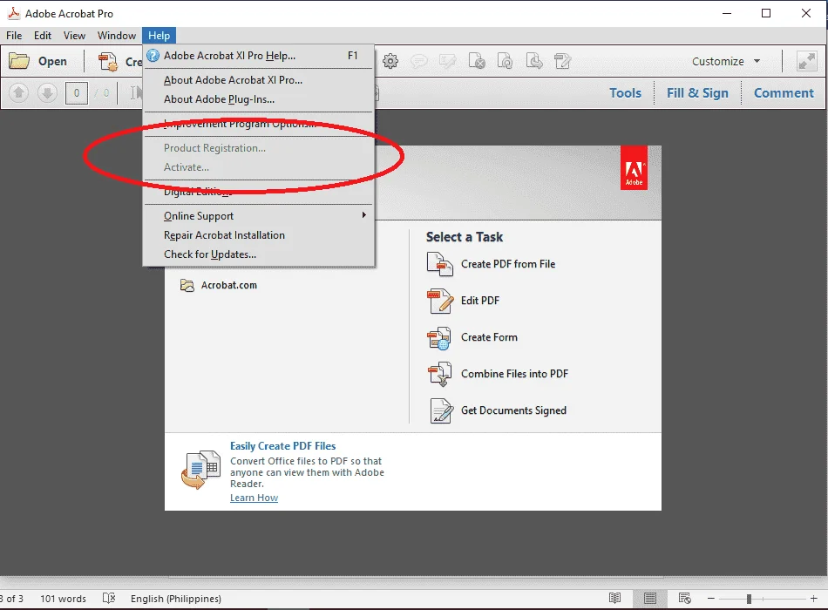Screen dimensions: 828x610
Task: Click the page number input field
Action: point(77,93)
